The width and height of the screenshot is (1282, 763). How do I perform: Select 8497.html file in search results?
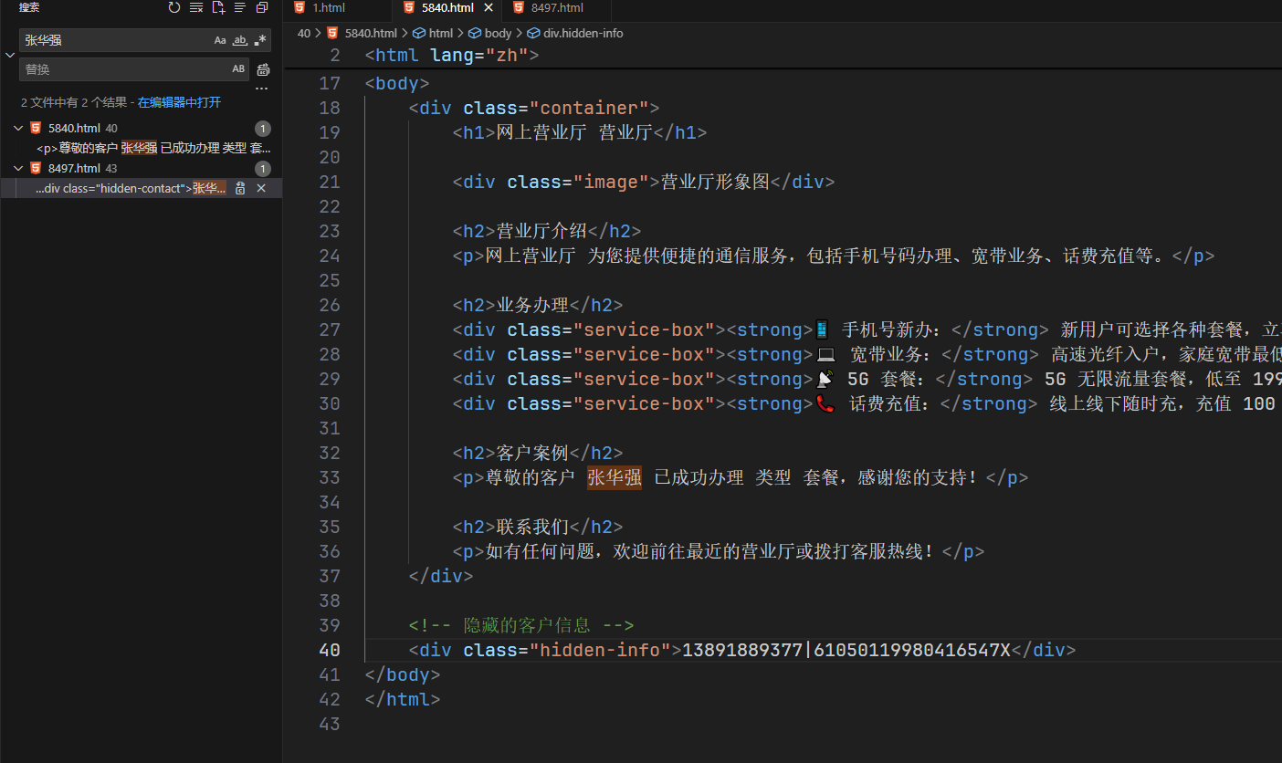(x=74, y=168)
